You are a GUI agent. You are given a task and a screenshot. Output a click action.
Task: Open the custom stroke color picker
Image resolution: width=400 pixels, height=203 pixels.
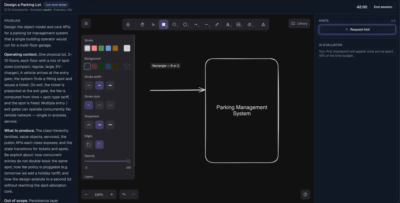point(127,48)
